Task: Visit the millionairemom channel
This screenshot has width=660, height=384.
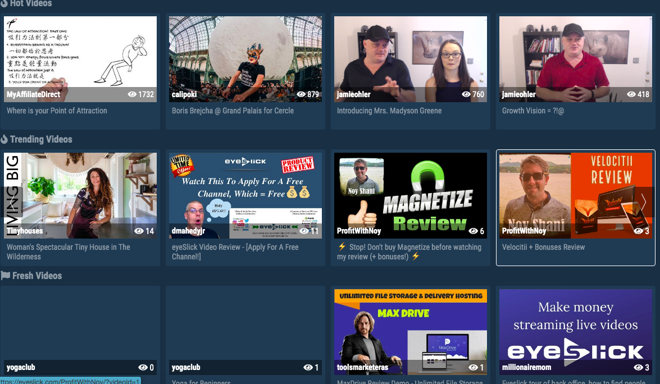Action: pos(526,367)
